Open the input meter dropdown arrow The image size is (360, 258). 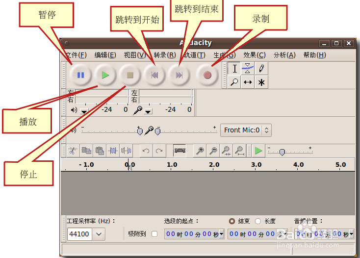coord(148,111)
